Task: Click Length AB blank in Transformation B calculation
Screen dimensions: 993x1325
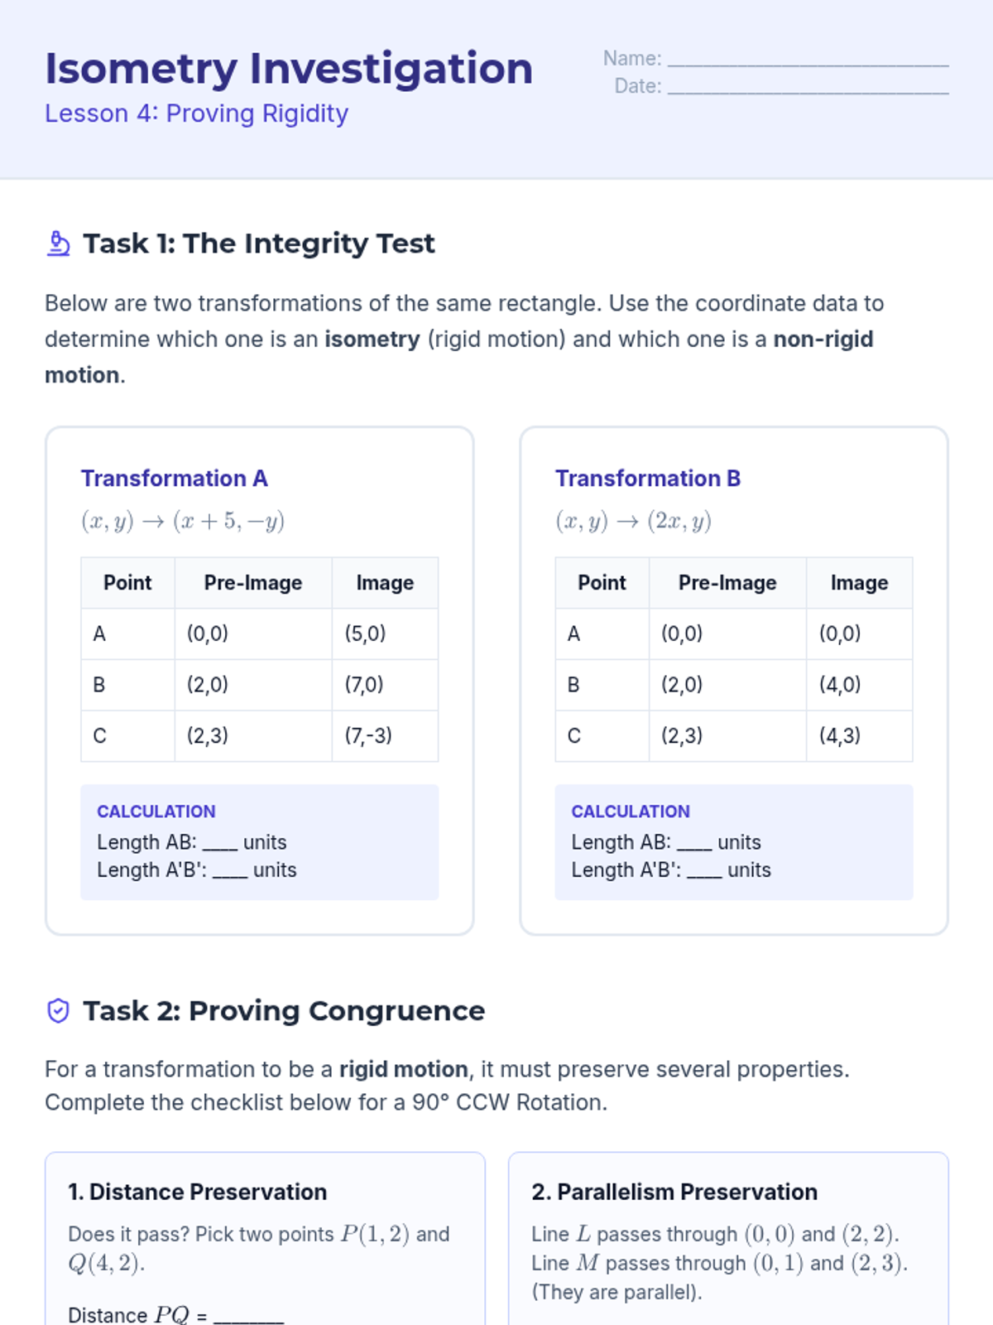Action: click(694, 843)
